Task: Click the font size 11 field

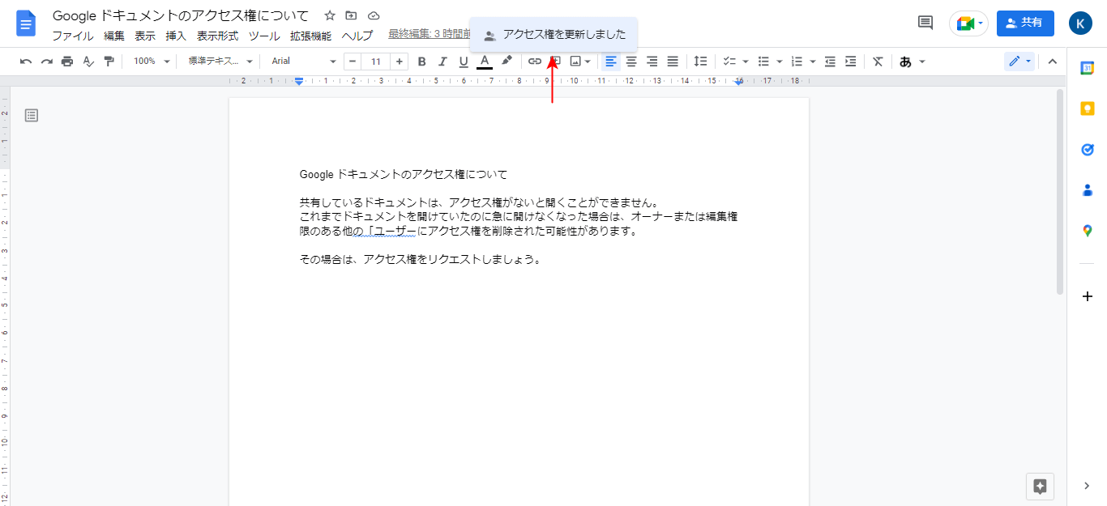Action: (376, 61)
